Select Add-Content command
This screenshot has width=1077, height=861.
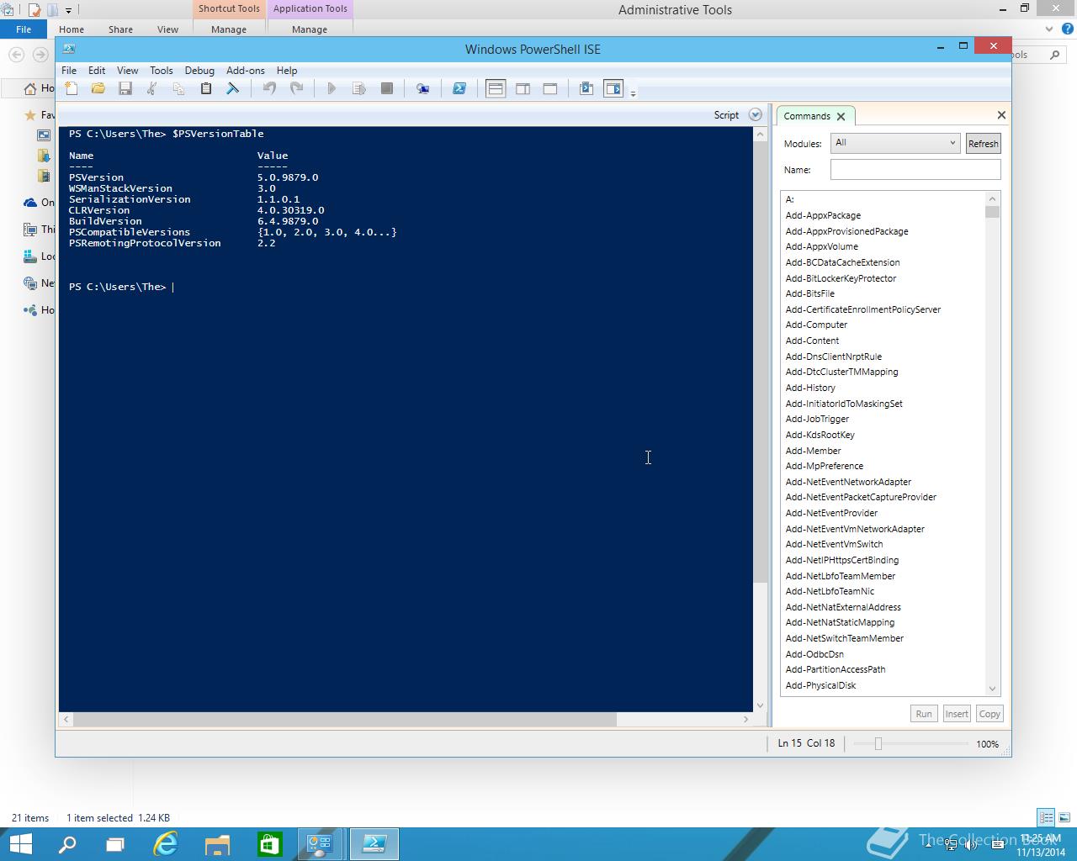pyautogui.click(x=812, y=341)
